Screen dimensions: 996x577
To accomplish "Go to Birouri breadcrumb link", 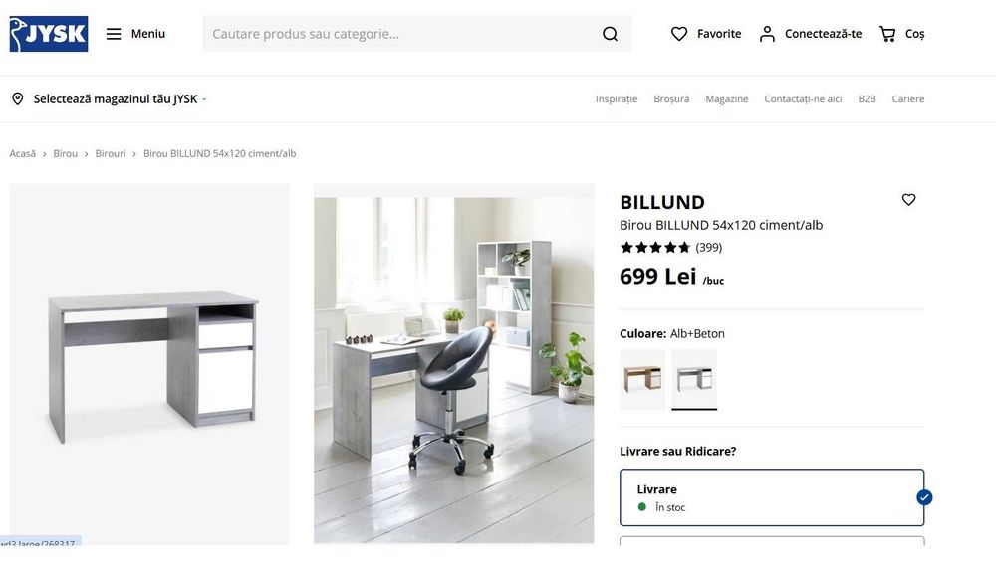I will click(111, 153).
